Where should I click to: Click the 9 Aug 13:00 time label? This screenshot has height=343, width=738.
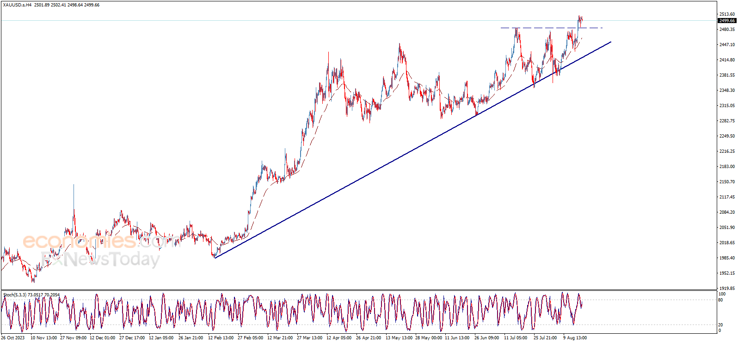[x=575, y=338]
